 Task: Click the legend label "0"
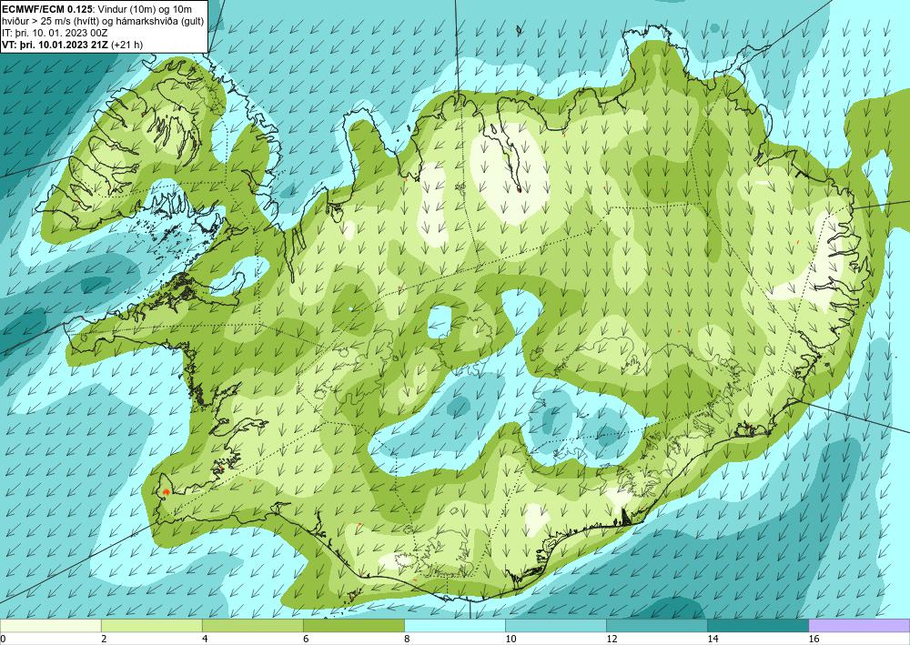pyautogui.click(x=3, y=639)
